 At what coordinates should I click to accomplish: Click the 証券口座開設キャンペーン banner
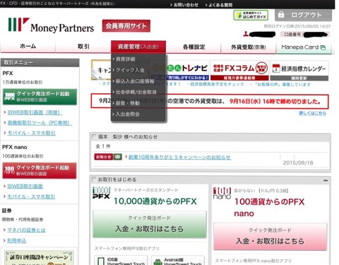pyautogui.click(x=39, y=258)
